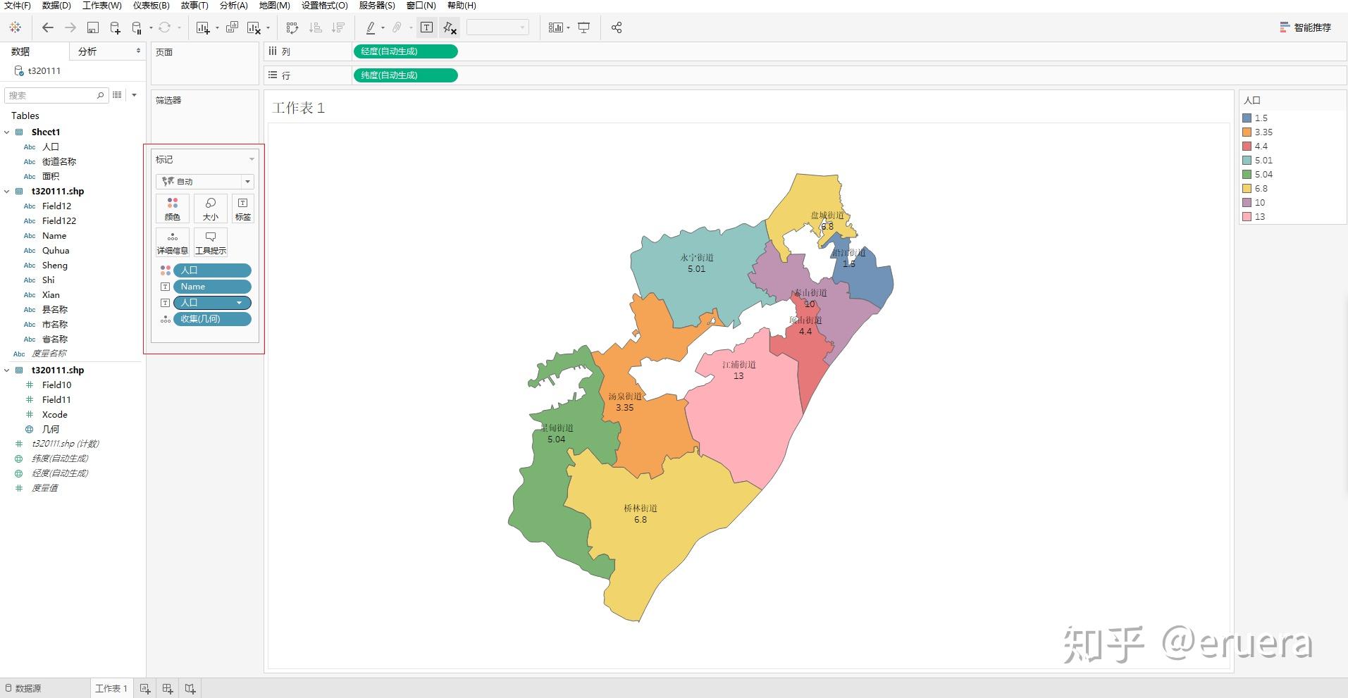Image resolution: width=1348 pixels, height=698 pixels.
Task: Duplicate the sheet using the toolbar icon
Action: 232,27
